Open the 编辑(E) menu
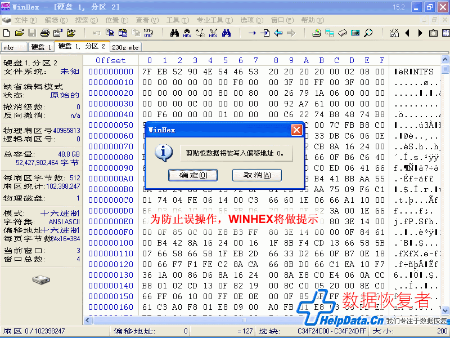Image resolution: width=450 pixels, height=338 pixels. click(x=56, y=20)
